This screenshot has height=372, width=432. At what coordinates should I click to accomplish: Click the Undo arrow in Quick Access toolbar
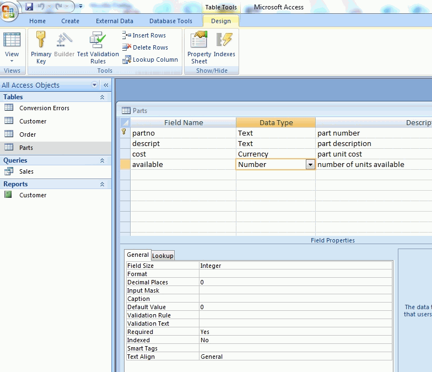coord(41,6)
